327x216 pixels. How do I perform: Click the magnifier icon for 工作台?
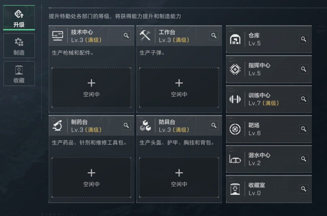(x=214, y=36)
